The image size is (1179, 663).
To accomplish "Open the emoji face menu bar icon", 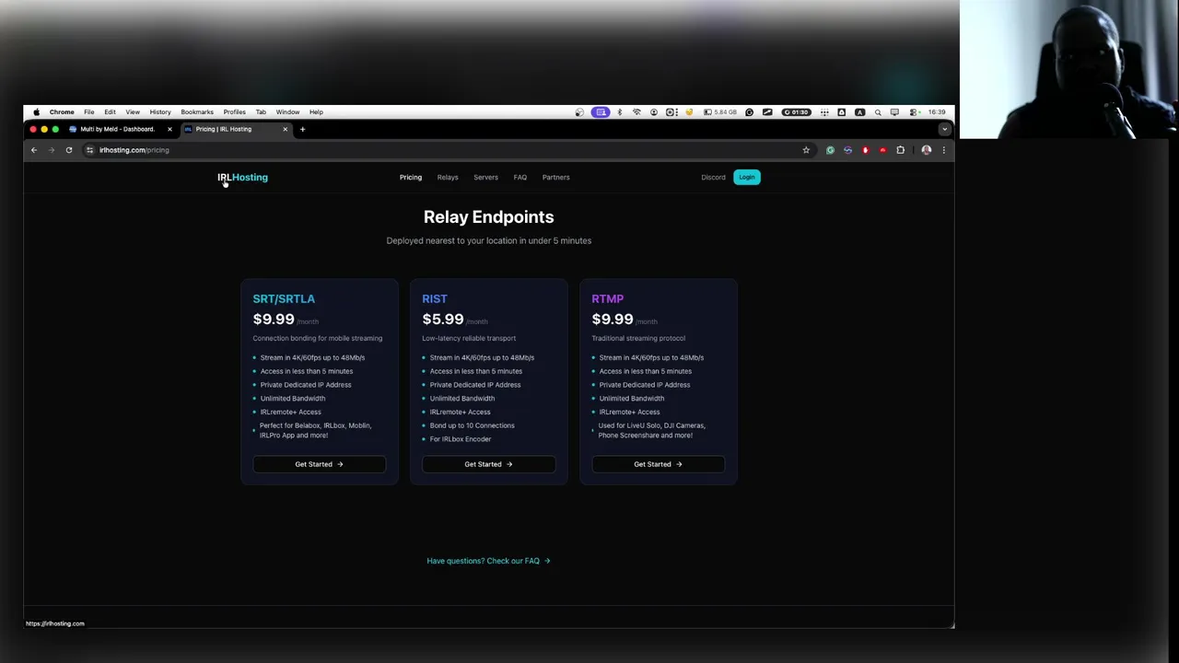I will click(x=689, y=112).
